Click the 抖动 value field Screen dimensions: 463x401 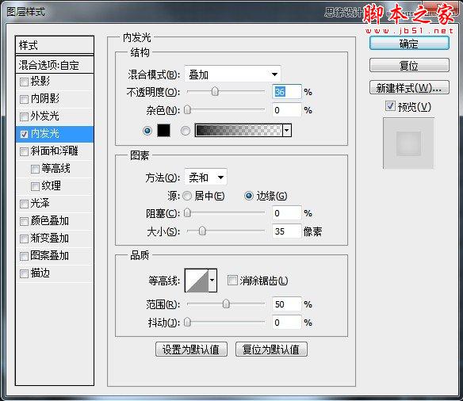coord(287,323)
